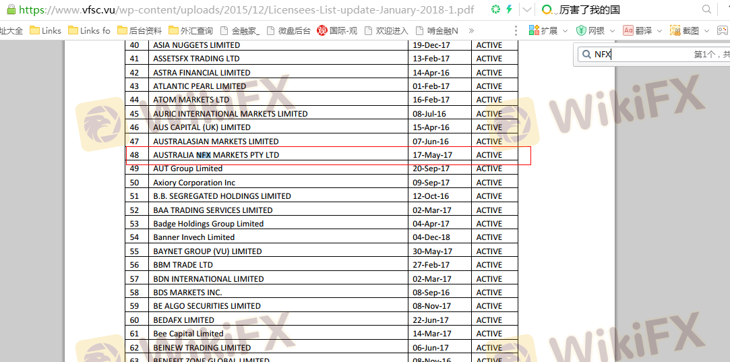This screenshot has height=362, width=730.
Task: Click the green swirl icon in address bar
Action: 496,9
